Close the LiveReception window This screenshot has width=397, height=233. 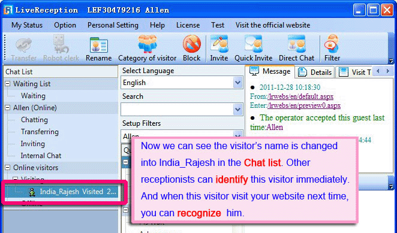(387, 10)
